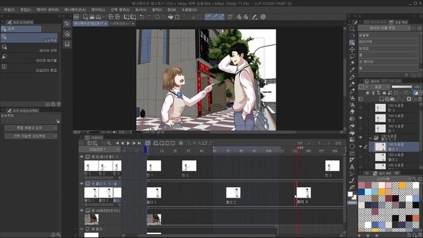Toggle visibility of layer 만 2
This screenshot has height=238, width=423.
pos(361,118)
